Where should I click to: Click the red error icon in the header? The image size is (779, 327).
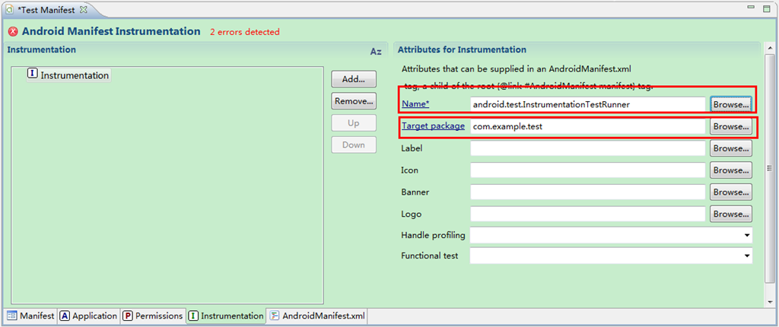14,32
